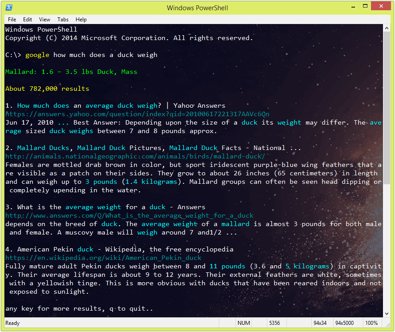Open the www.answers.com average weight URL
This screenshot has height=332, width=395.
tap(129, 216)
